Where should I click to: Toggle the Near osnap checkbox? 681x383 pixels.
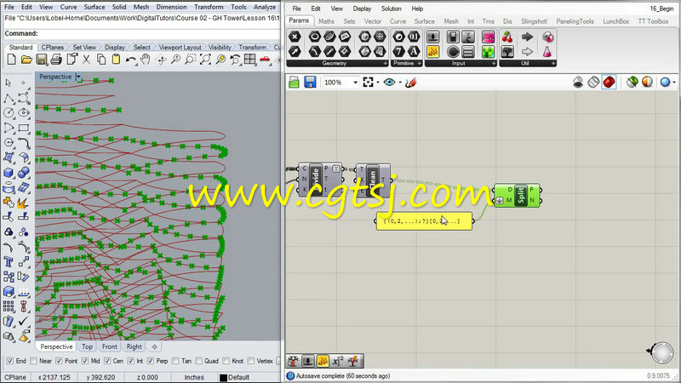click(x=33, y=361)
